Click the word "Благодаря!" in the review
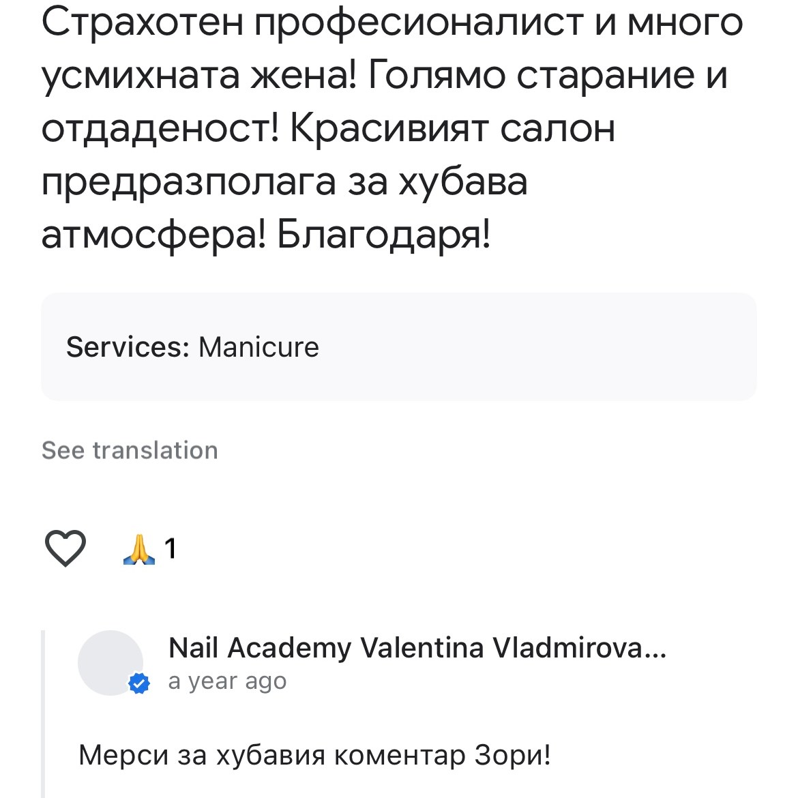The image size is (798, 798). tap(383, 235)
